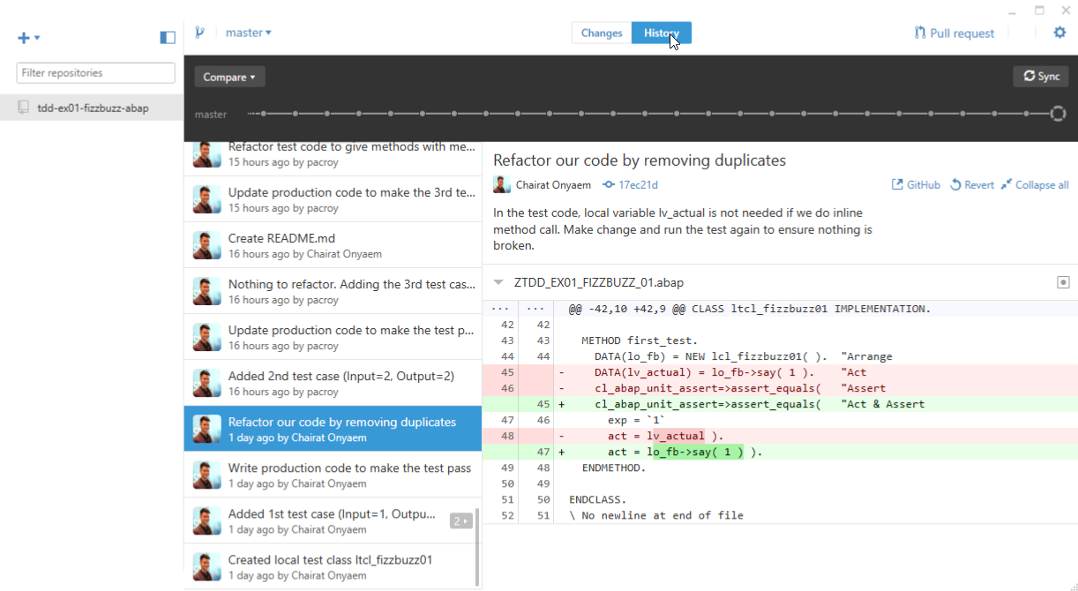Click the commit title text in detail pane
This screenshot has width=1078, height=591.
pyautogui.click(x=639, y=161)
